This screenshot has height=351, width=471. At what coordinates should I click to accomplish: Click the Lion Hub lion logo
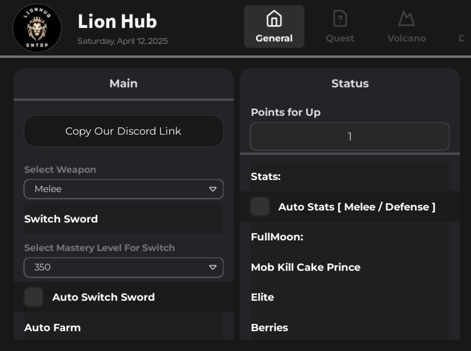[x=37, y=28]
